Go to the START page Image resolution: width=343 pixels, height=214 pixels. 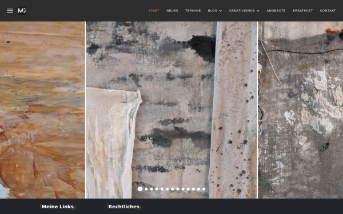(154, 11)
